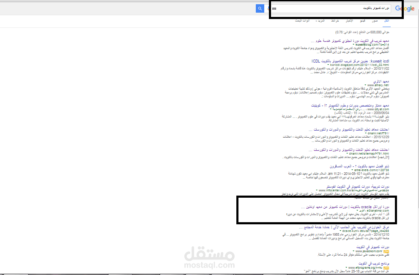
Task: Expand arrow beside www.infocenter.com.kw URL
Action: pos(317,191)
